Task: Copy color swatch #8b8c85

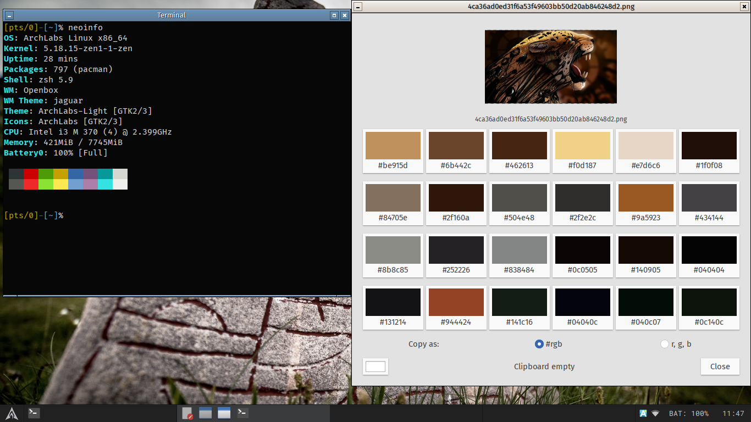Action: (393, 256)
